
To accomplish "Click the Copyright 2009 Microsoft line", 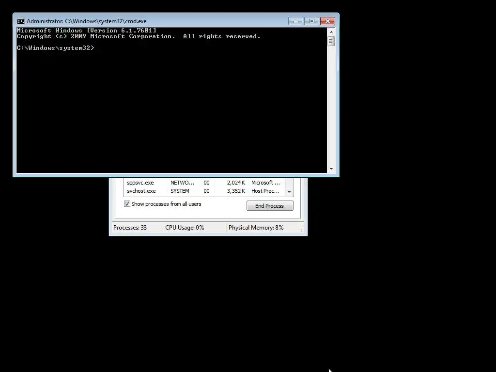I will coord(139,36).
